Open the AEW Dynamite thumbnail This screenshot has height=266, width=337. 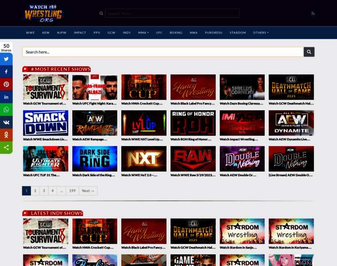tap(291, 123)
